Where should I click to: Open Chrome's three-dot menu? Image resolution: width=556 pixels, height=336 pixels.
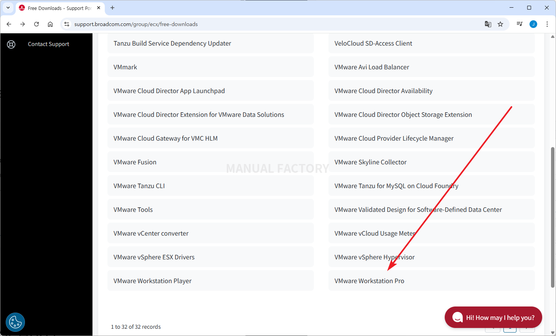pyautogui.click(x=547, y=24)
